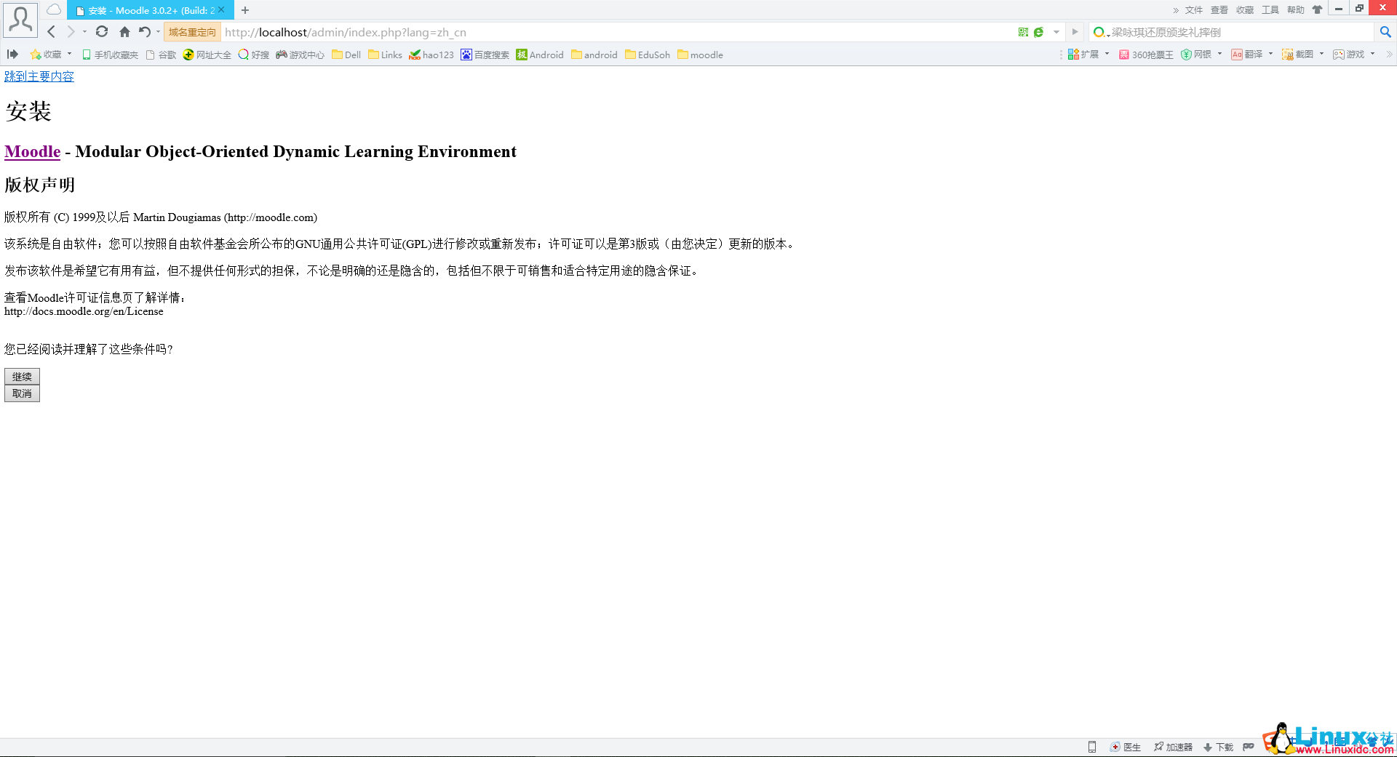
Task: Click the 网址大全 bookmark icon
Action: tap(188, 55)
